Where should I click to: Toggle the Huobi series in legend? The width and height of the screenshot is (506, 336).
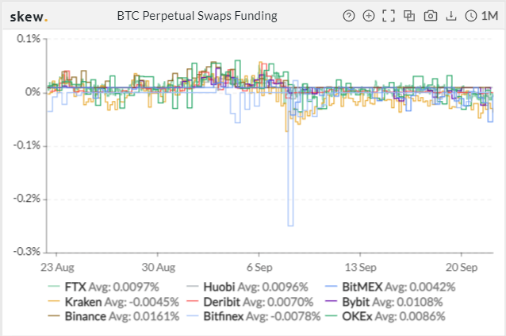pos(247,287)
